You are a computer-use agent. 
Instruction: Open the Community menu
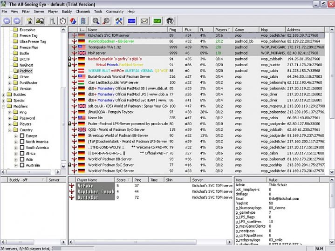[x=115, y=11]
